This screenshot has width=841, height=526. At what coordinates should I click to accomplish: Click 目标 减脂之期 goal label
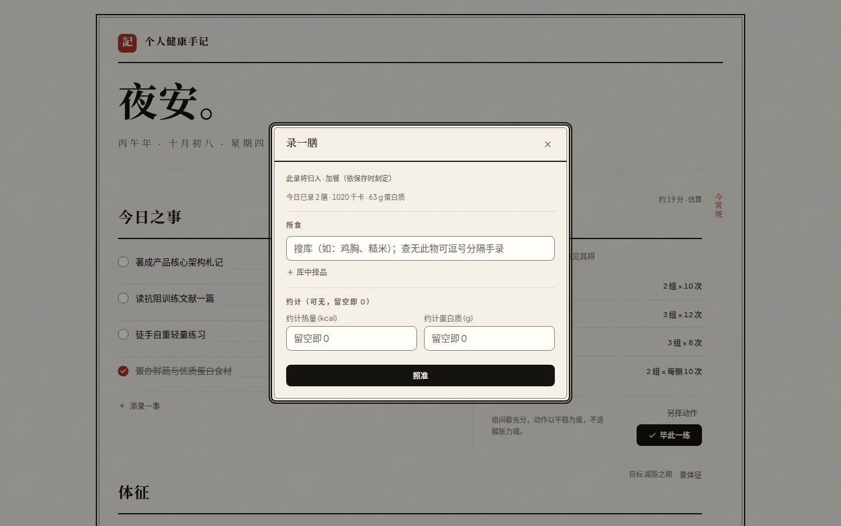pos(651,475)
